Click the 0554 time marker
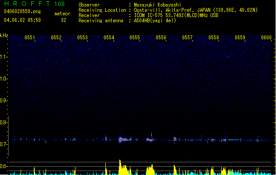Screen dimensions: 276x175 coord(109,38)
